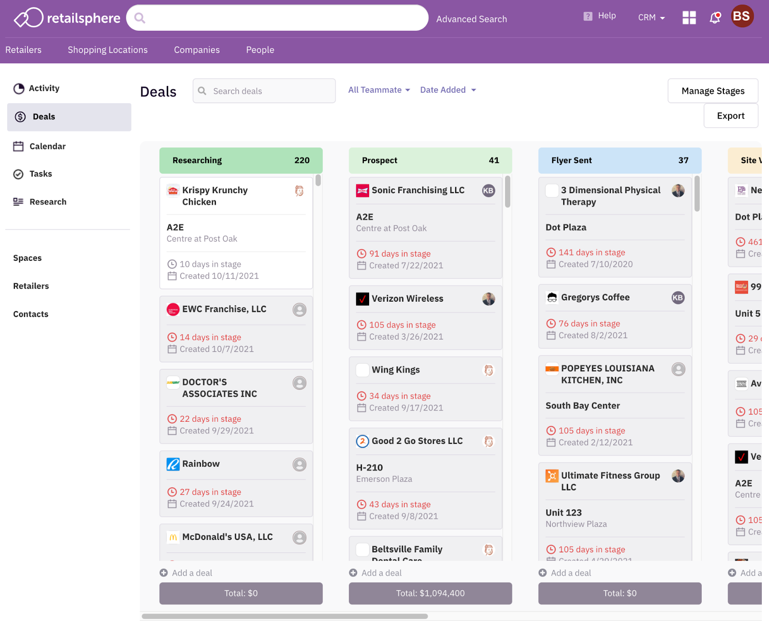769x621 pixels.
Task: Click the EWC Franchise red logo
Action: tap(173, 309)
